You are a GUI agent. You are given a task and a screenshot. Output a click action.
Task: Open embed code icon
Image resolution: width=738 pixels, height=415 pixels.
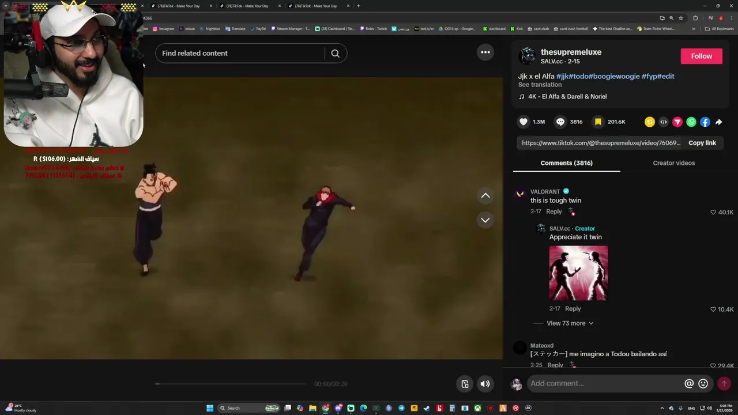coord(664,122)
